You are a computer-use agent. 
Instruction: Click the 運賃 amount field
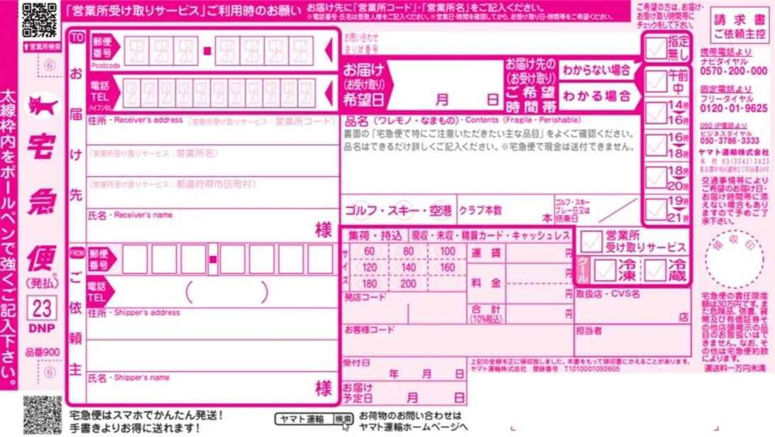(x=539, y=253)
